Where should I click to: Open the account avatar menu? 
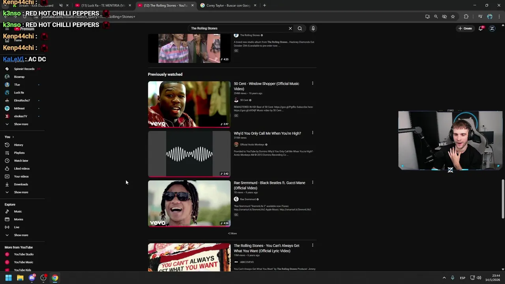(x=492, y=28)
